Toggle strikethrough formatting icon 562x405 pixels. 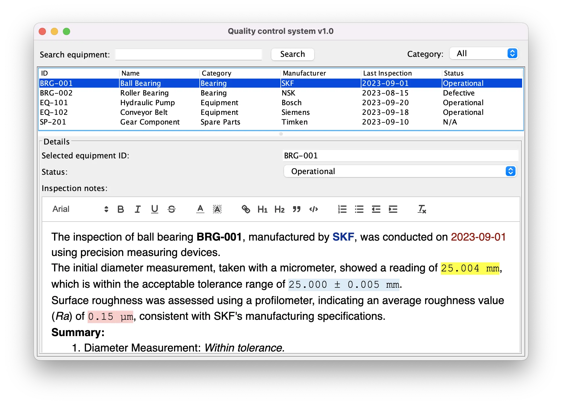[172, 209]
